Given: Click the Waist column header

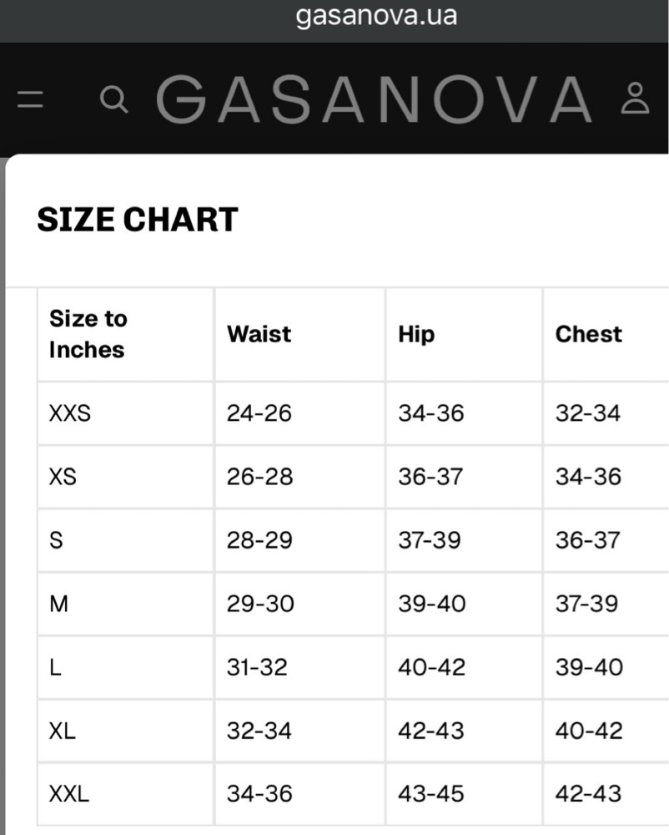Looking at the screenshot, I should pyautogui.click(x=259, y=335).
